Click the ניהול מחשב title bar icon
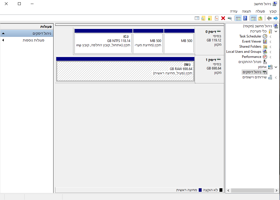 (x=275, y=4)
